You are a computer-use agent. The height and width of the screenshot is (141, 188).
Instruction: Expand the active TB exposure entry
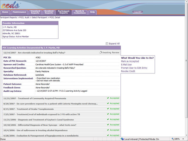61,114
